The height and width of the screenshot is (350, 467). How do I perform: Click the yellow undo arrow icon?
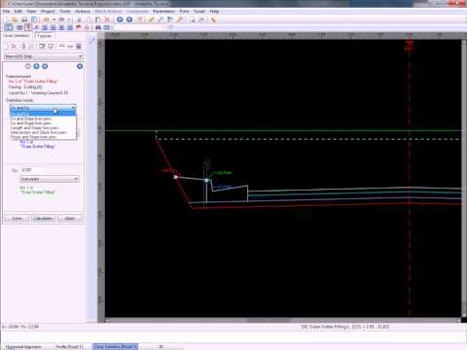(47, 19)
